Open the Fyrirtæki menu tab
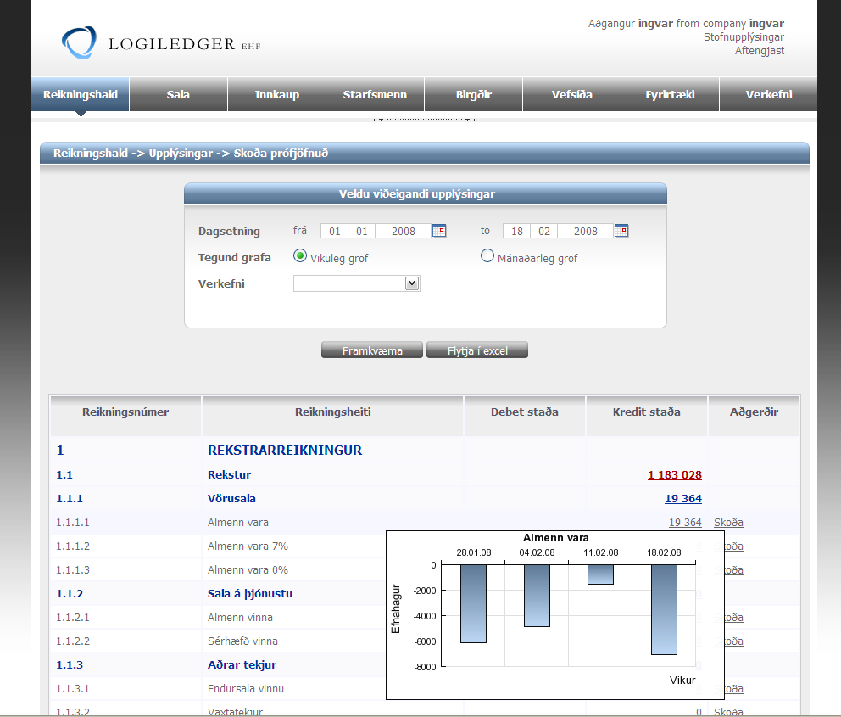 click(x=670, y=94)
